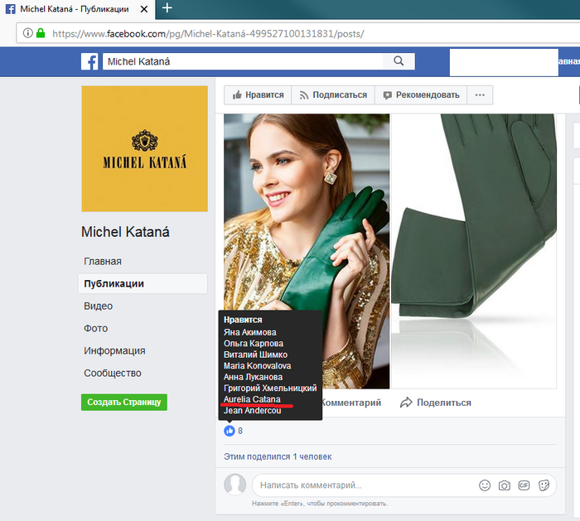Open the Видео section in the sidebar
The image size is (580, 521).
point(98,306)
